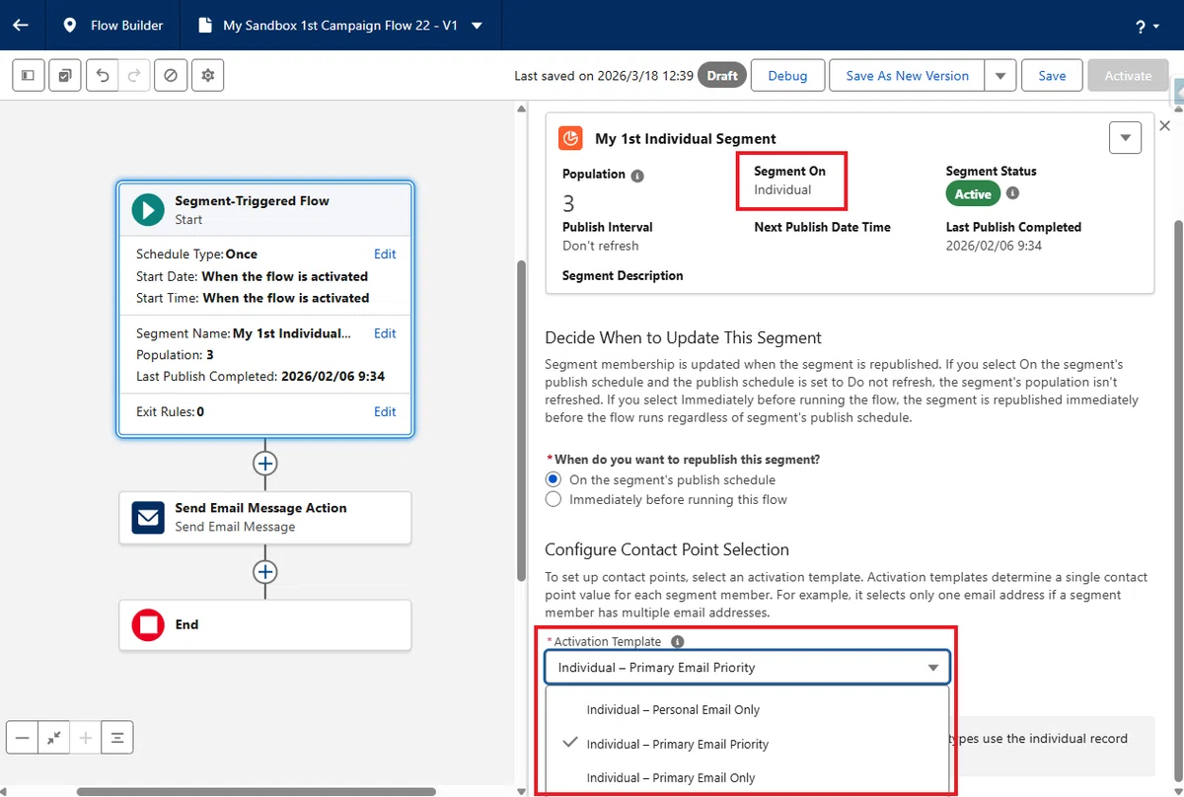
Task: Add element below Send Email Message Action
Action: click(x=264, y=571)
